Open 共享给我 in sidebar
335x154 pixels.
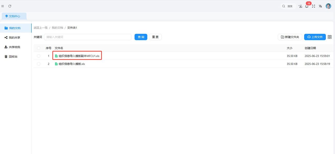[x=16, y=47]
